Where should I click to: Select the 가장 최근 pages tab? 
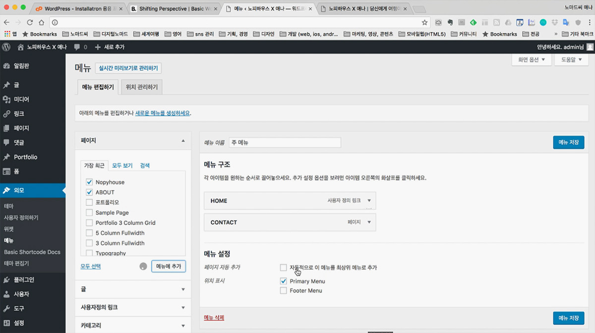pyautogui.click(x=94, y=165)
